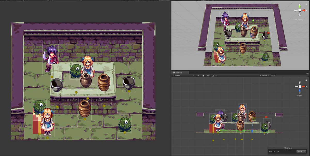Select dark cauldron on platform left in Game view
The image size is (310, 156).
(x=57, y=85)
